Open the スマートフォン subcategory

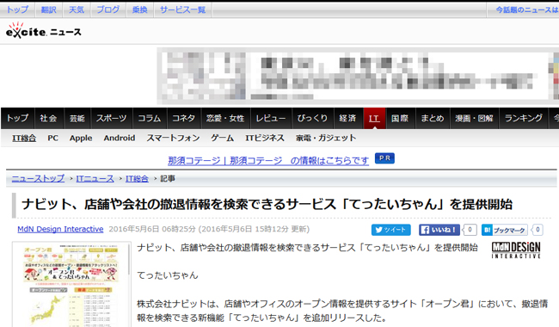point(173,138)
